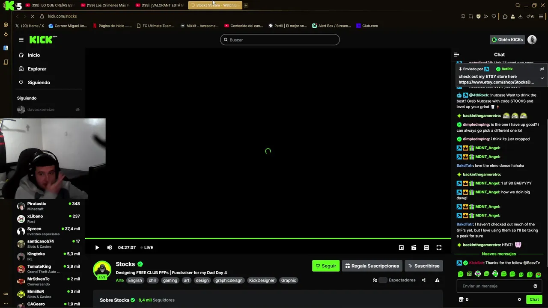Open santicanob74 channel in sidebar
This screenshot has width=548, height=308.
coord(48,244)
